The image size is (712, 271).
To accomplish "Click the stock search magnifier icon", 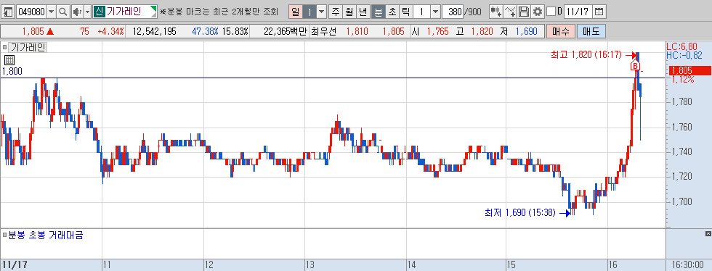I will point(64,12).
